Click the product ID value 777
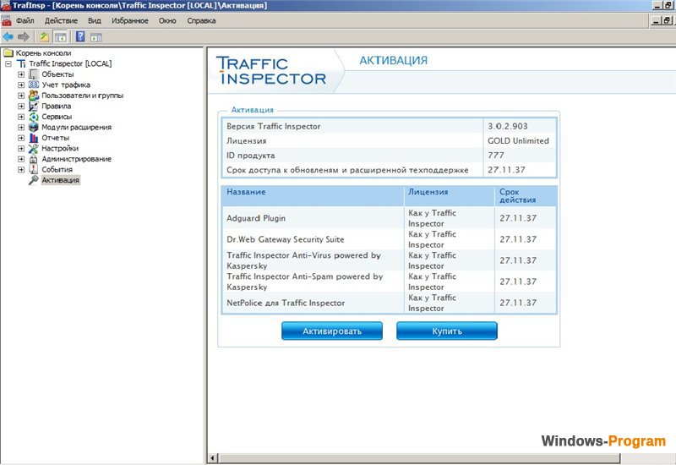The width and height of the screenshot is (676, 465). point(496,156)
